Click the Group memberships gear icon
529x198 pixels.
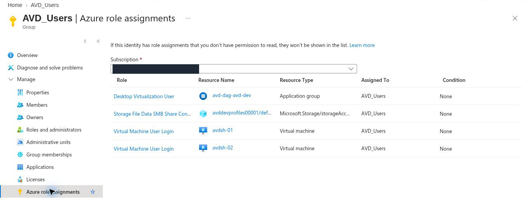coord(20,155)
